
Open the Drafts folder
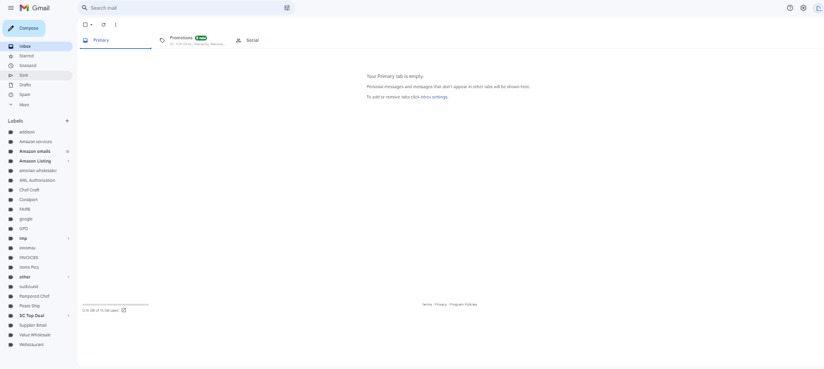[x=36, y=85]
